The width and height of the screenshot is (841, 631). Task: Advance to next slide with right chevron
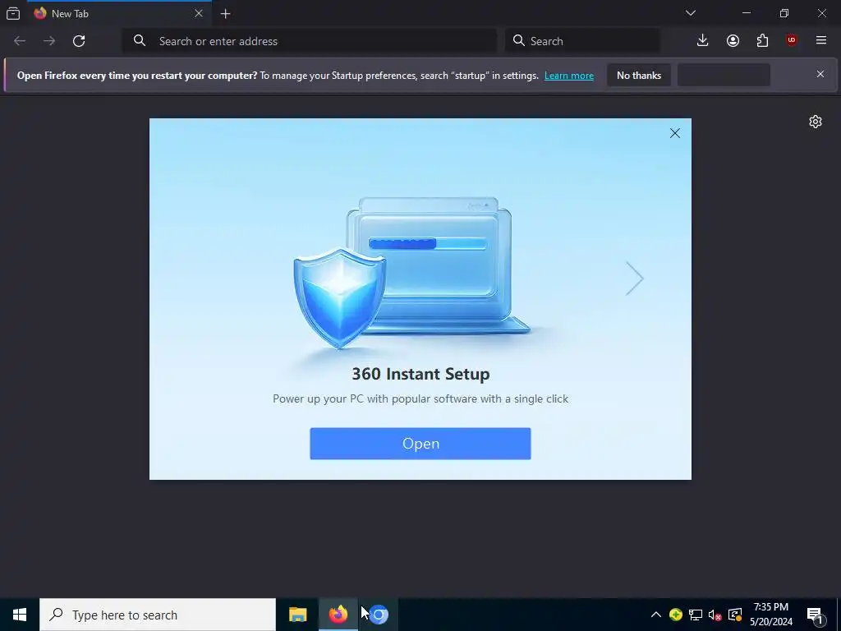click(x=634, y=279)
